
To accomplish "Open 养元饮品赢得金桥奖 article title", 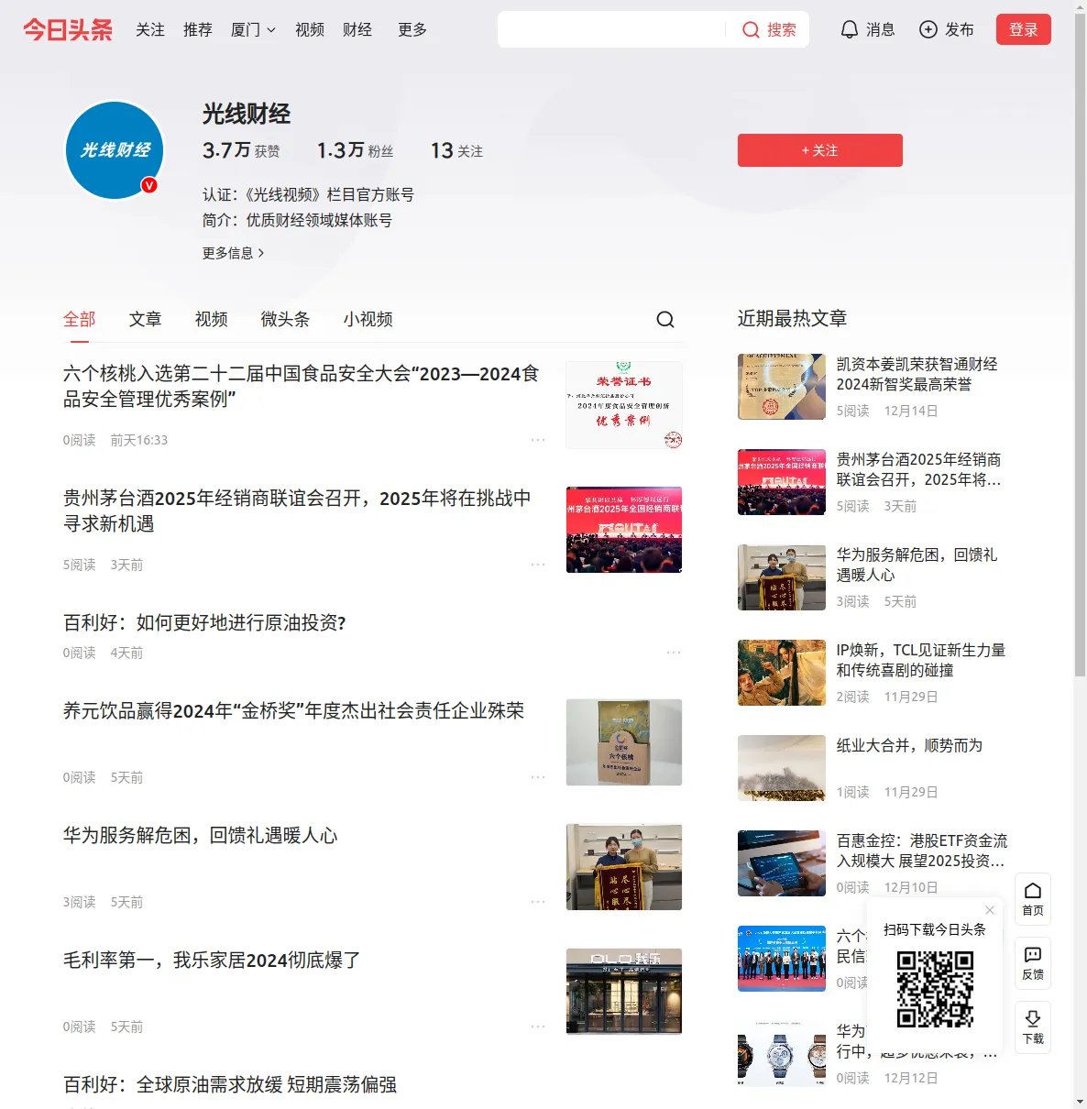I will [x=294, y=710].
